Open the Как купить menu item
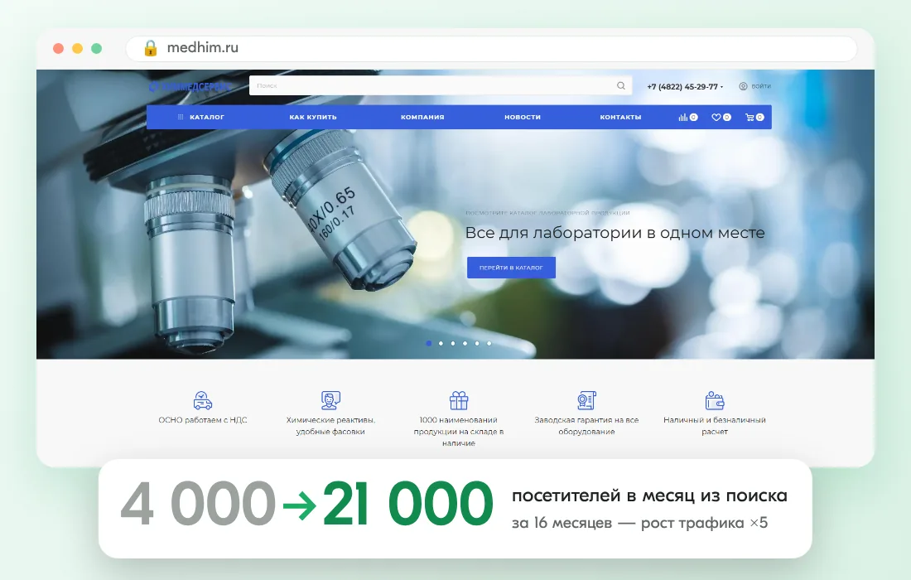 313,117
